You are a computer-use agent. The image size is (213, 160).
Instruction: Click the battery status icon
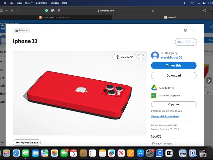coord(186,3)
